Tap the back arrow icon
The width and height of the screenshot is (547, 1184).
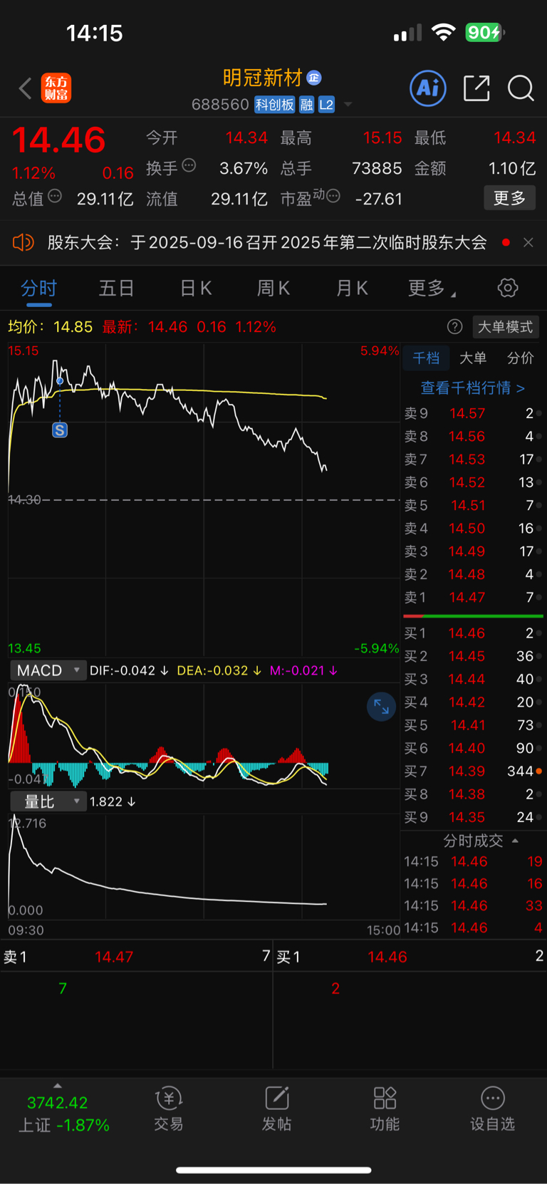[x=25, y=88]
